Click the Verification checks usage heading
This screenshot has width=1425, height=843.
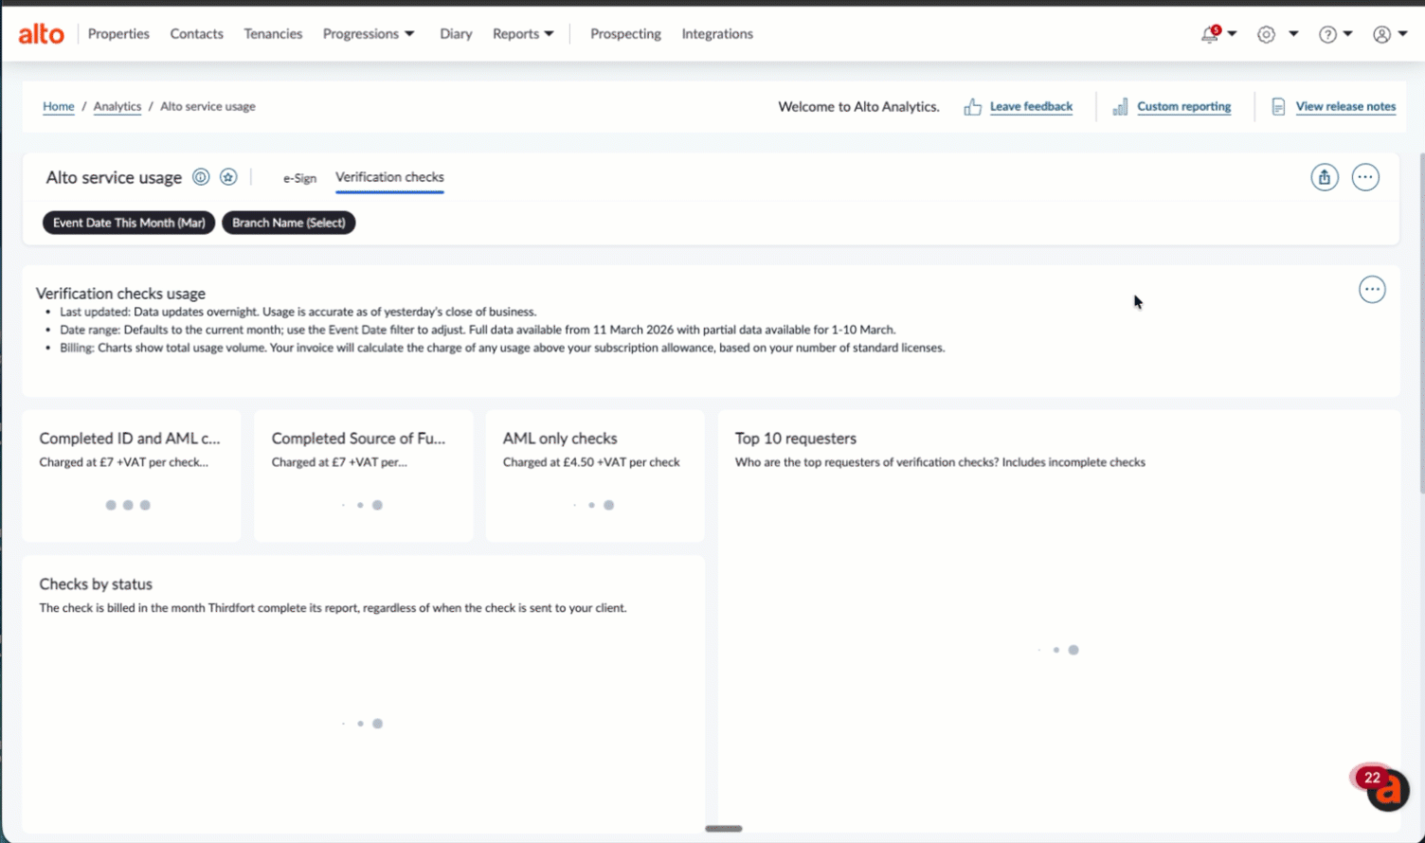[x=120, y=294]
